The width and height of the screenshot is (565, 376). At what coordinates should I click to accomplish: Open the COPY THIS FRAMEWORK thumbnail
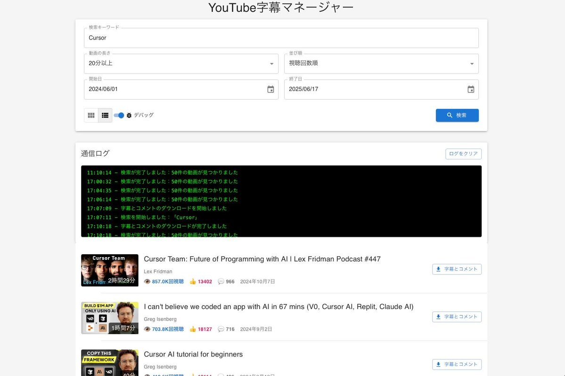click(x=110, y=363)
